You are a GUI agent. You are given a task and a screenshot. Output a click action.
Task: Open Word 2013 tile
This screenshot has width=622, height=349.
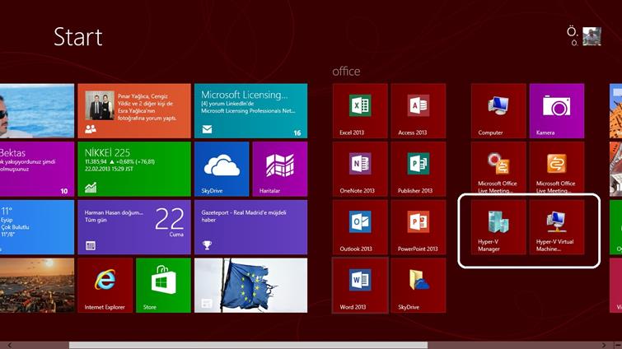[360, 286]
